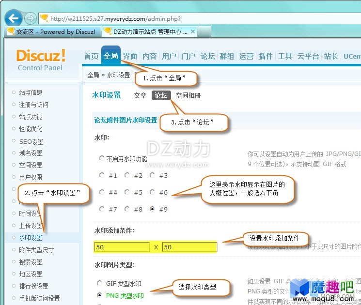The image size is (361, 305).
Task: Select watermark position #6 radio
Action: tap(152, 192)
